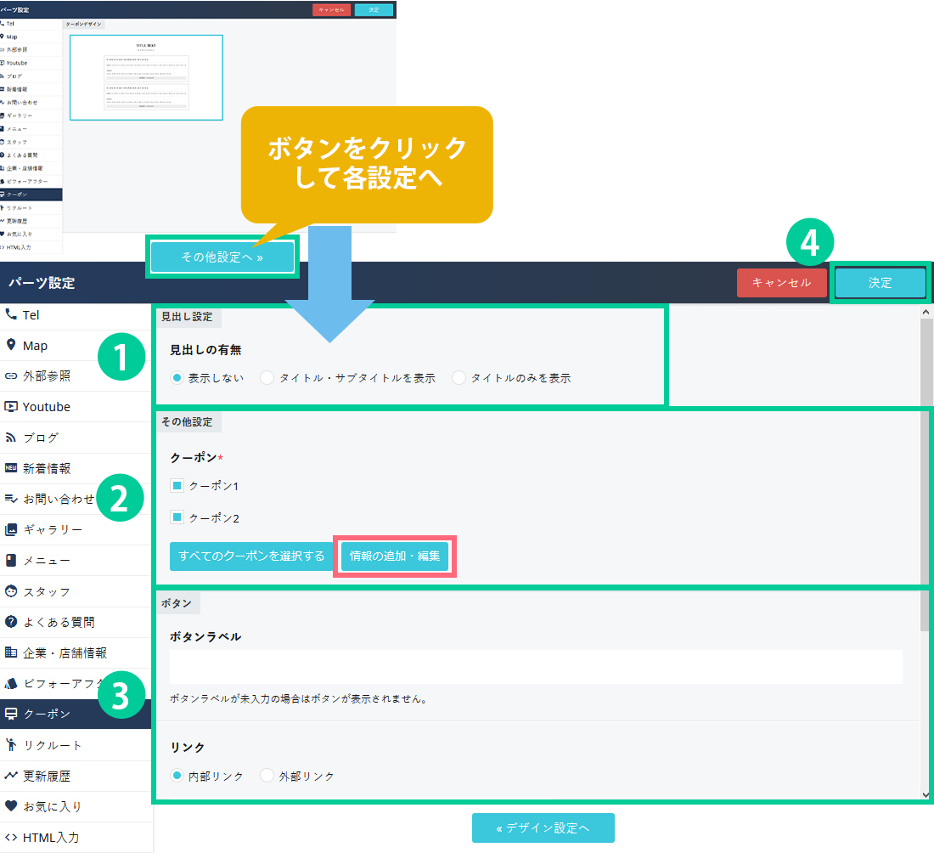Select the お気に入り heart icon
934x853 pixels.
tap(11, 806)
